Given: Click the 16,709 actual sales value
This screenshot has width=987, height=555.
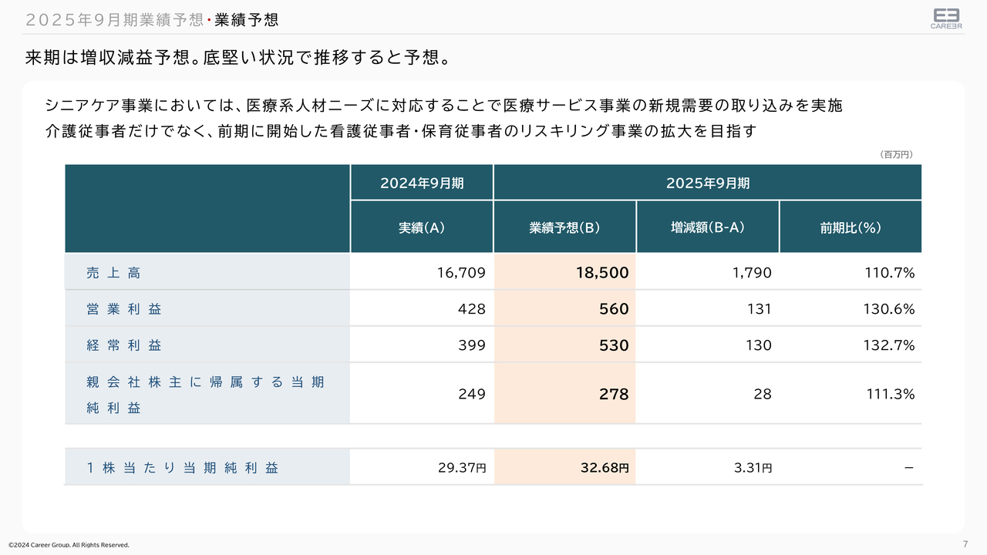Looking at the screenshot, I should (462, 273).
